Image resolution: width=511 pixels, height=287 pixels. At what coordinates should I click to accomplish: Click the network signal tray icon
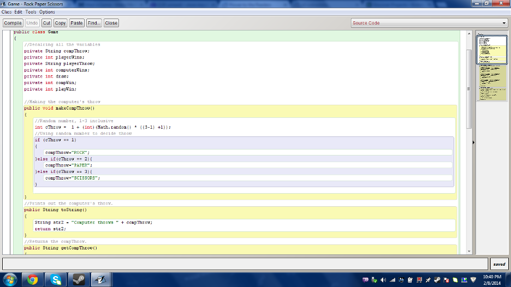392,280
